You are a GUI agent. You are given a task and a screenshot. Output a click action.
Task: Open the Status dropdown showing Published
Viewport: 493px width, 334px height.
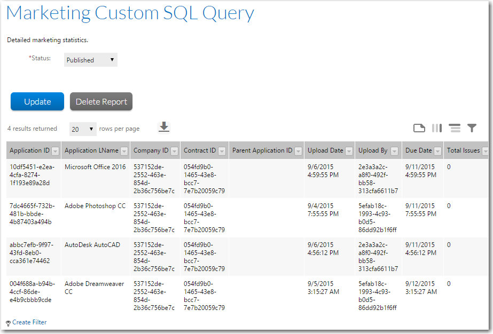tap(90, 60)
